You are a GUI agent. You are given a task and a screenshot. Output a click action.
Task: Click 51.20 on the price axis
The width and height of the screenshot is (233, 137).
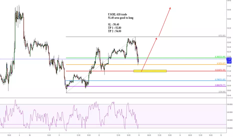229,76
